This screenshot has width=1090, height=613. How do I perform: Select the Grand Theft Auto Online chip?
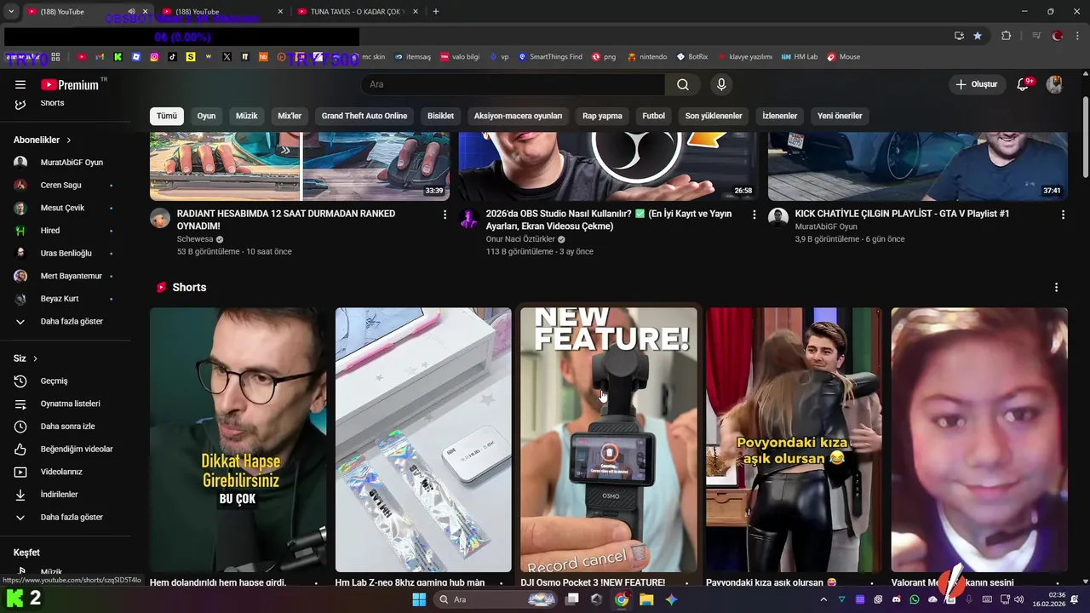coord(364,116)
